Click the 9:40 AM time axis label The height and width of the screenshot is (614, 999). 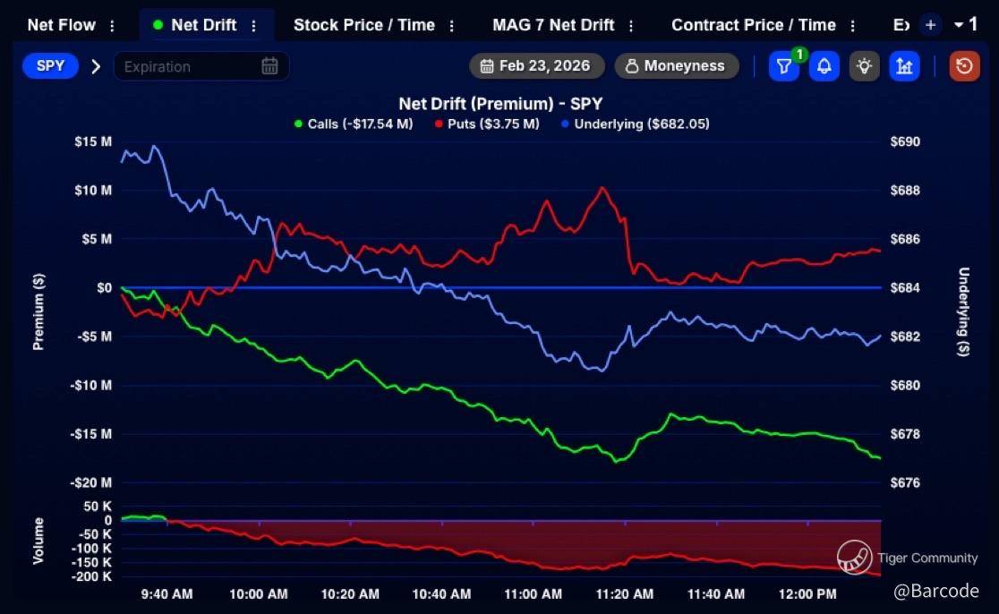[166, 594]
